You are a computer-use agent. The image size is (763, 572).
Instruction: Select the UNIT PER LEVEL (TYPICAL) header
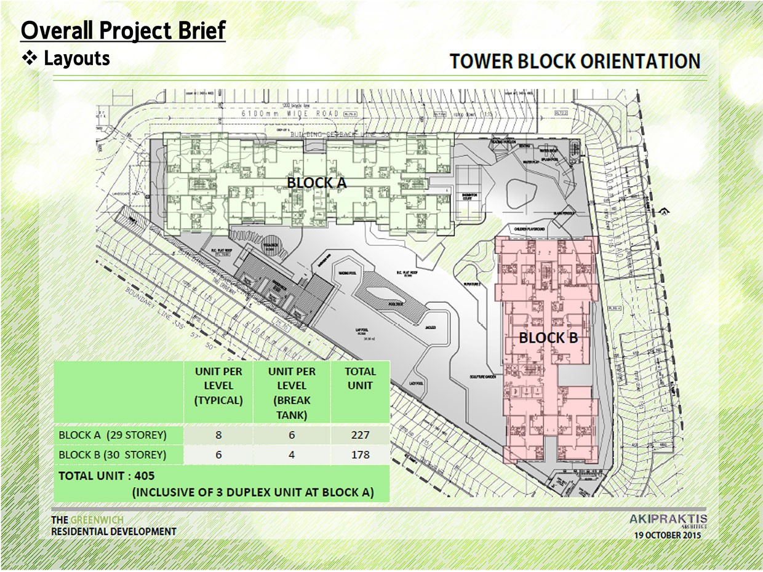(218, 386)
